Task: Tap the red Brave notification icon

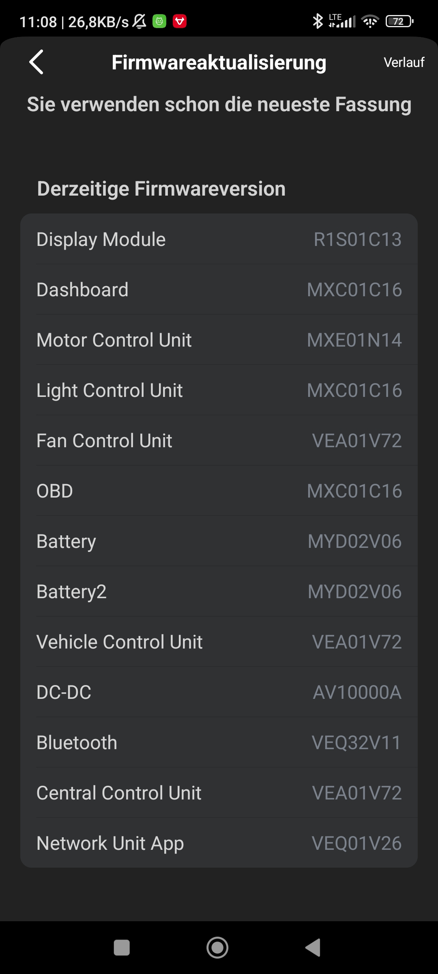Action: point(180,21)
